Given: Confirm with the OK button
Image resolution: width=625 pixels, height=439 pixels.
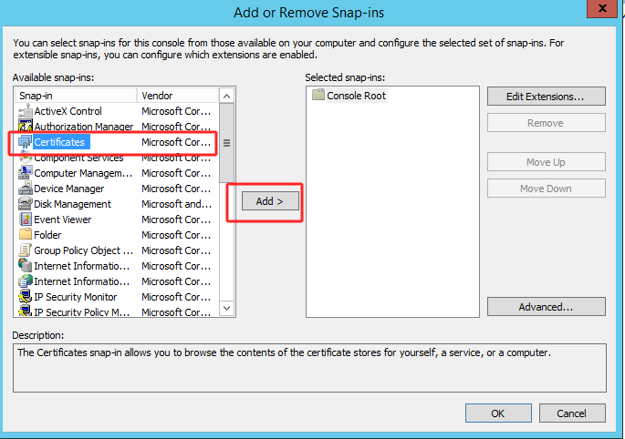Looking at the screenshot, I should coord(497,413).
